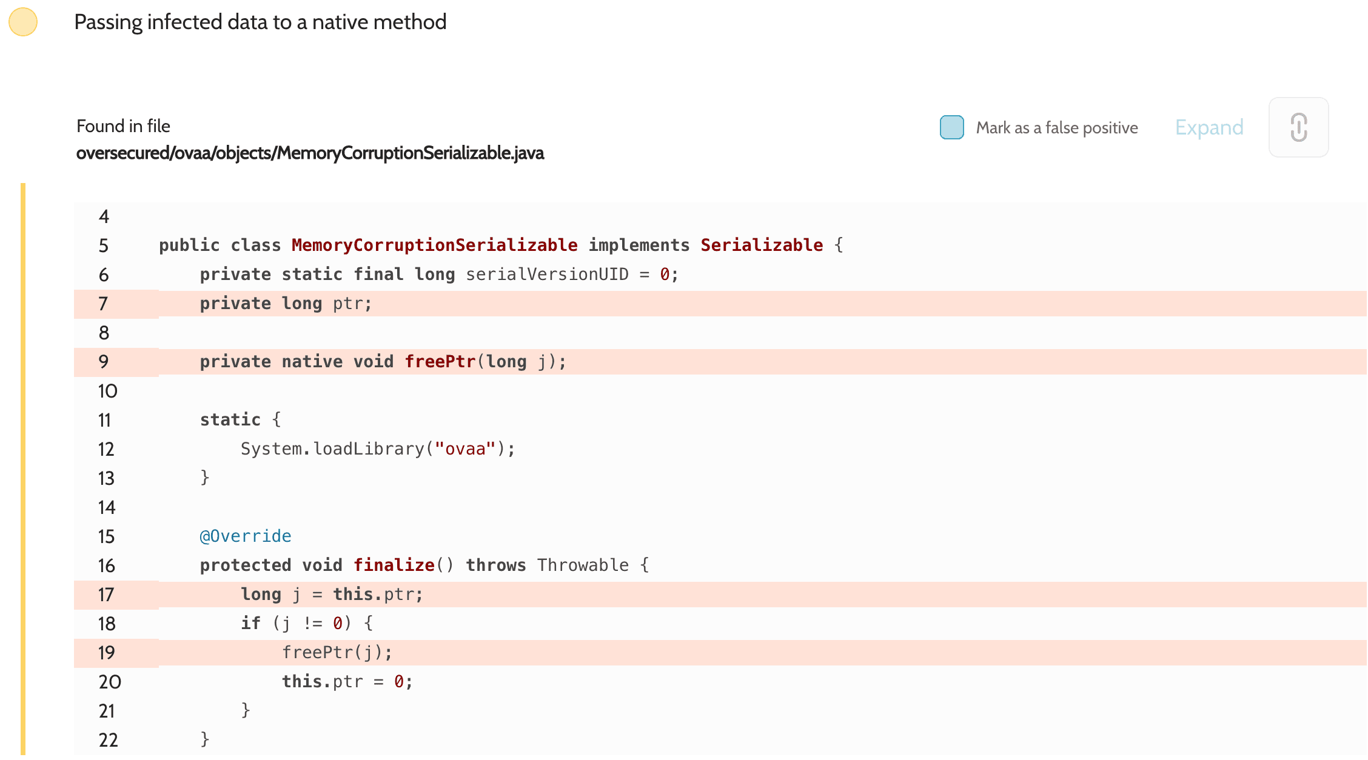This screenshot has height=760, width=1368.
Task: Click the vulnerability title about native method
Action: [260, 22]
